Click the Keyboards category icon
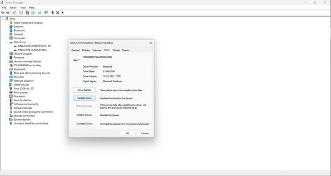The height and width of the screenshot is (176, 331). [x=11, y=69]
